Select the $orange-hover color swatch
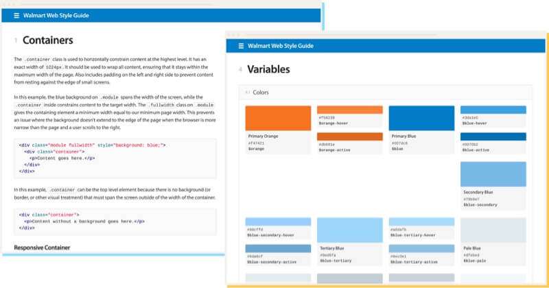Image resolution: width=549 pixels, height=288 pixels. tap(350, 110)
